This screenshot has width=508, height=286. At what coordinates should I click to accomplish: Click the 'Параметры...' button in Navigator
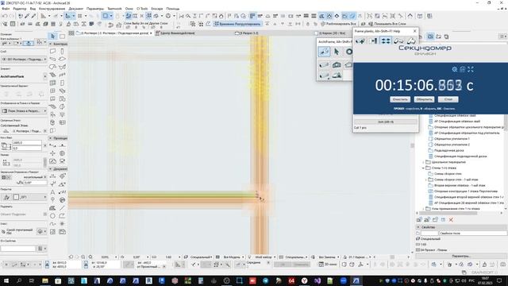pyautogui.click(x=461, y=256)
